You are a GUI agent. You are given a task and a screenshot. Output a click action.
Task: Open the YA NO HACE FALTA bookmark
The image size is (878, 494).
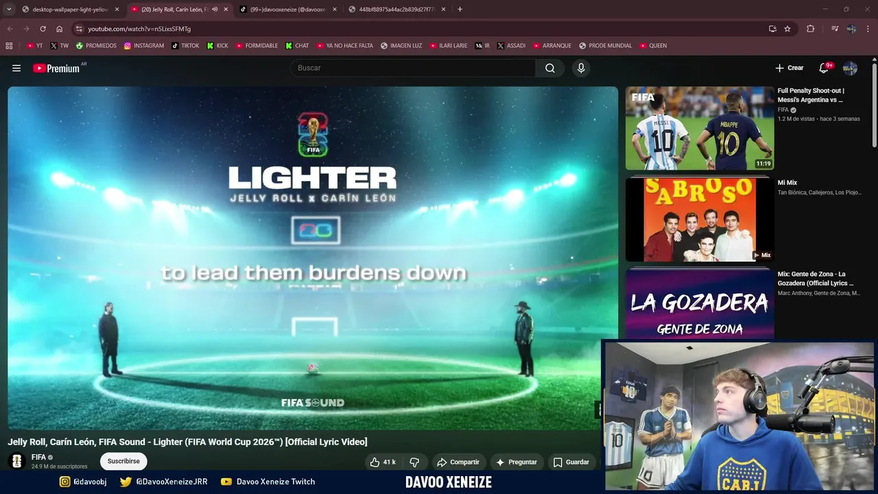click(x=345, y=46)
